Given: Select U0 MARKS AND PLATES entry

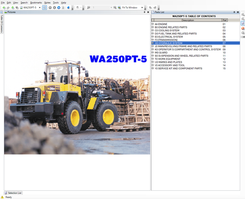Looking at the screenshot, I should tap(168, 62).
